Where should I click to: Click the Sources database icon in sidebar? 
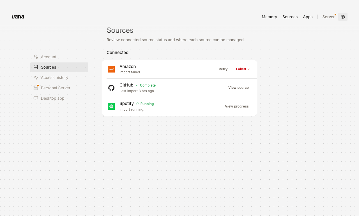pos(36,67)
